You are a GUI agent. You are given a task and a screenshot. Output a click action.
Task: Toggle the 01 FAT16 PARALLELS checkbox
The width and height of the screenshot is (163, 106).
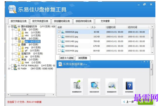point(12,65)
